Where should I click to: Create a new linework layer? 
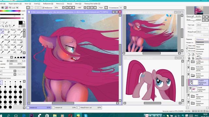pos(193,54)
